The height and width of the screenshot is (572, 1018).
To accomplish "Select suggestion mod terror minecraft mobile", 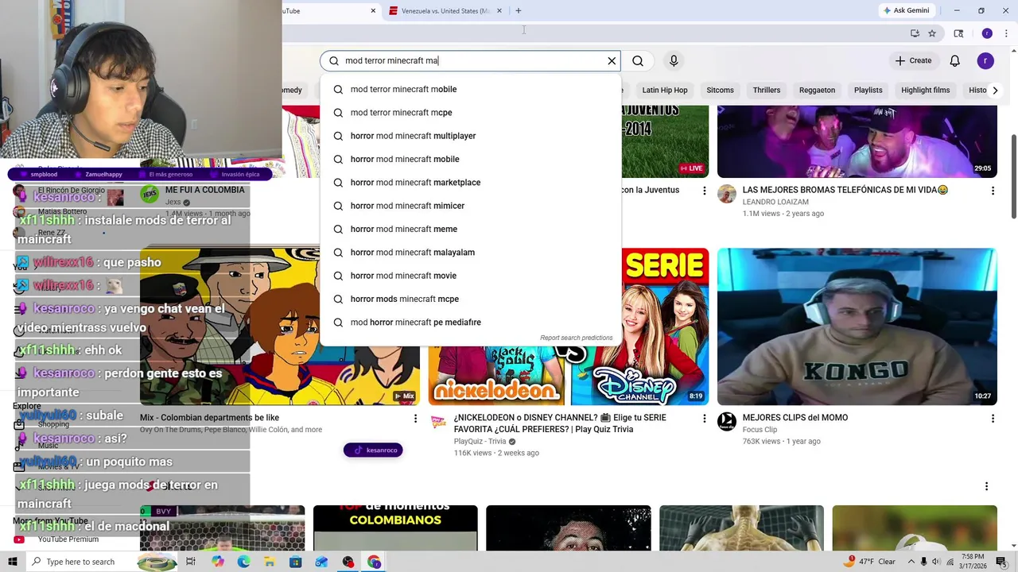I will (470, 89).
